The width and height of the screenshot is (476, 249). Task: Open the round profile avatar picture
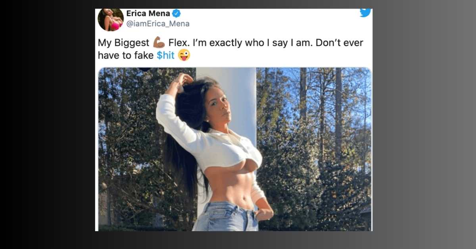[x=111, y=19]
